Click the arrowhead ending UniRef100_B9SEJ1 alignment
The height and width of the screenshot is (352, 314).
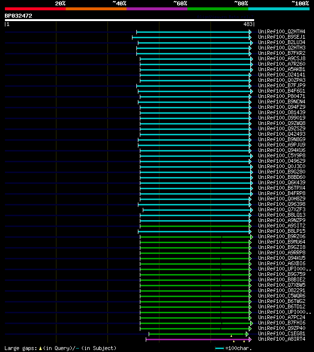pos(250,37)
